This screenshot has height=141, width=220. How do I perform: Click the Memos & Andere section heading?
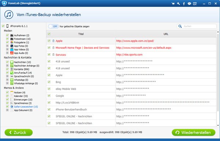pos(14,88)
